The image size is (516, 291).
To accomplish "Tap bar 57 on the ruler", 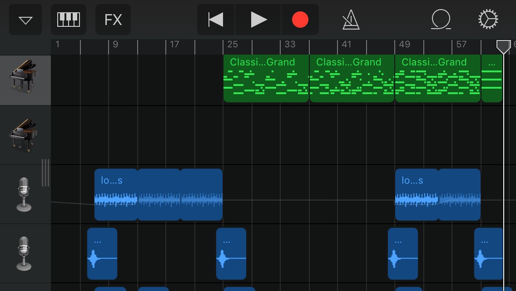I will [x=461, y=45].
